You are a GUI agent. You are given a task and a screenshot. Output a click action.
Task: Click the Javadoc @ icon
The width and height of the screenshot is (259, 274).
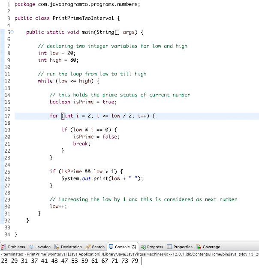click(31, 247)
